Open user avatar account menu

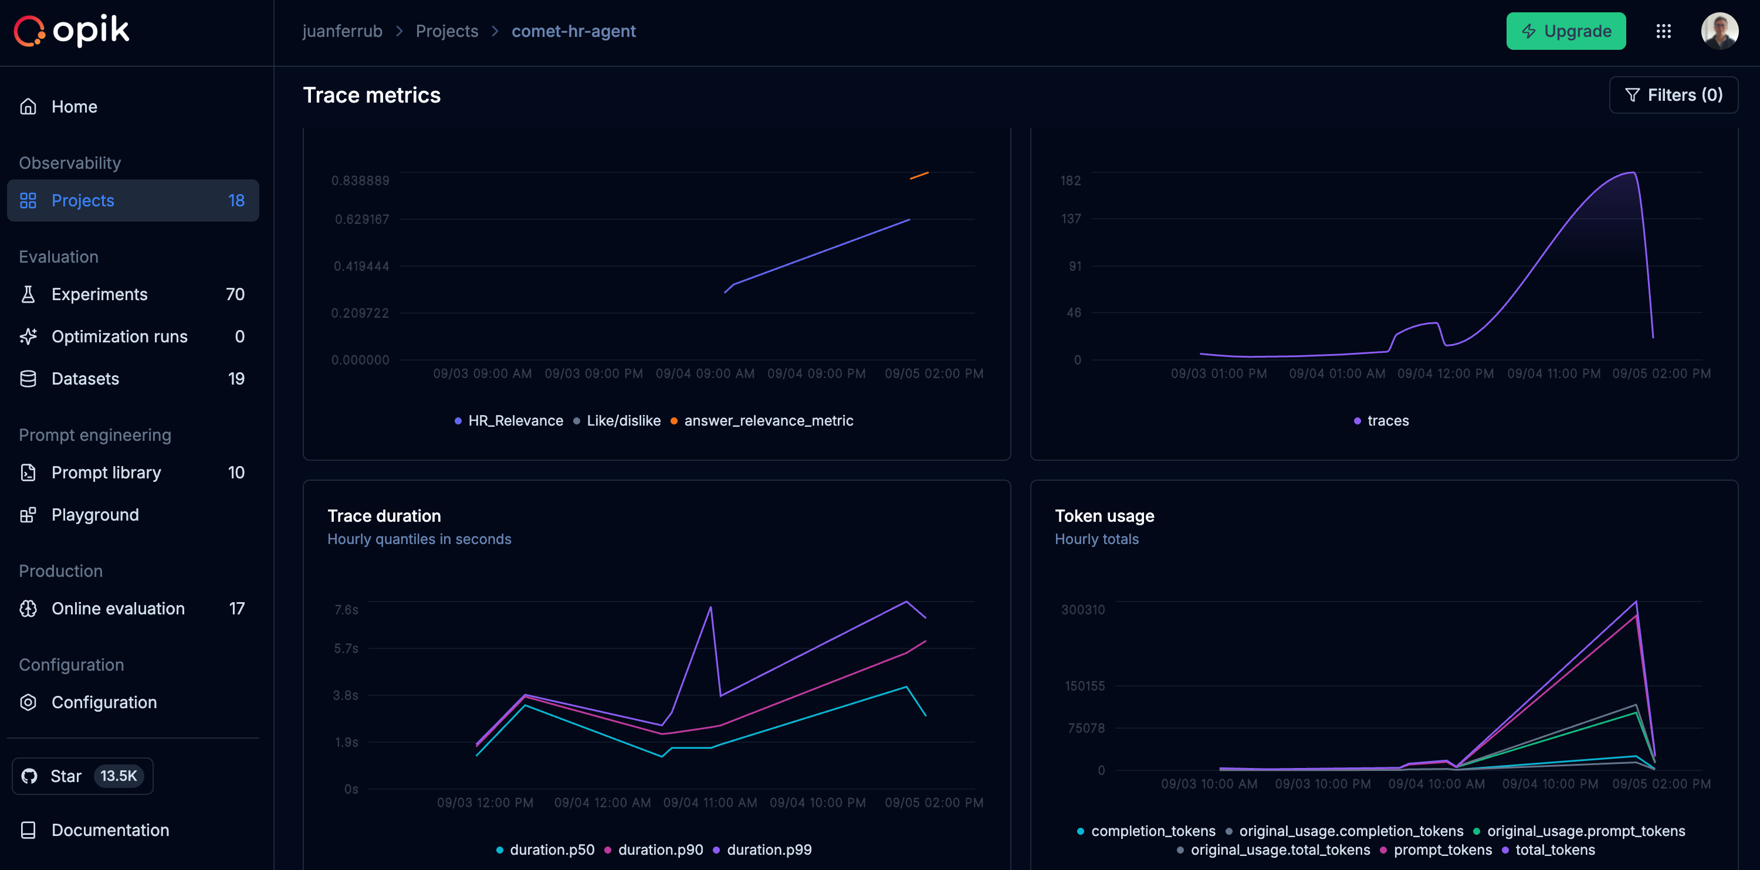[x=1719, y=30]
